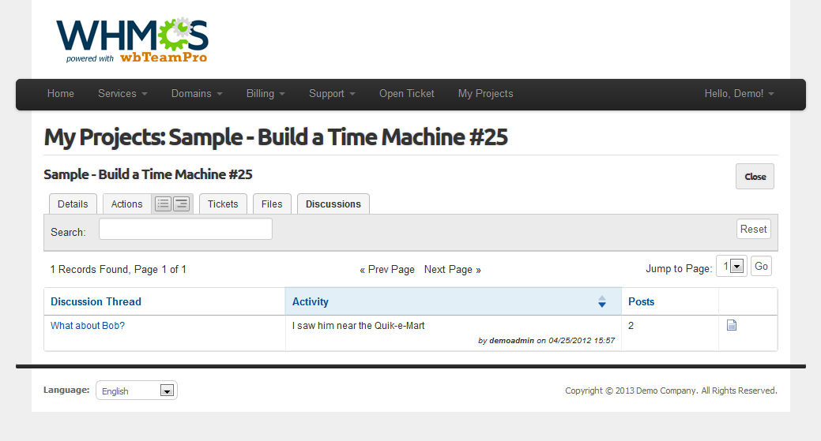Viewport: 821px width, 441px height.
Task: Go to My Projects in navigation bar
Action: coord(485,94)
